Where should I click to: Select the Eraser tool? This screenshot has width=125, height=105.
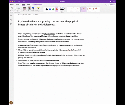click(24, 9)
